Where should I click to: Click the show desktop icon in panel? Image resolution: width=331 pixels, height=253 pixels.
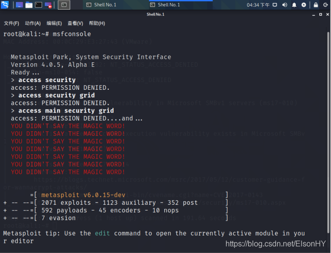click(19, 5)
